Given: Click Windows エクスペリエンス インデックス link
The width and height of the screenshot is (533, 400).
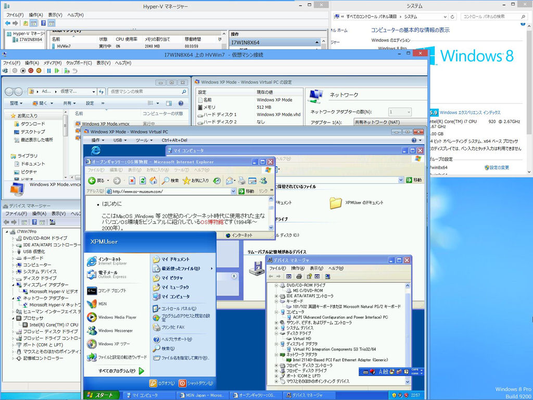Looking at the screenshot, I should (470, 113).
